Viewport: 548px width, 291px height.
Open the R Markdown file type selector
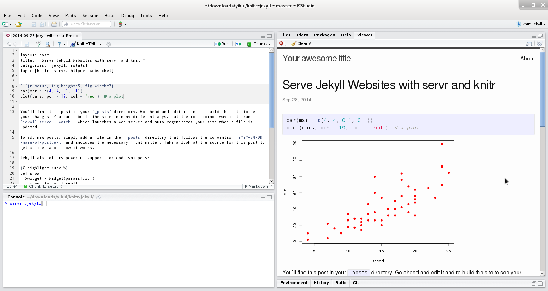pyautogui.click(x=258, y=186)
